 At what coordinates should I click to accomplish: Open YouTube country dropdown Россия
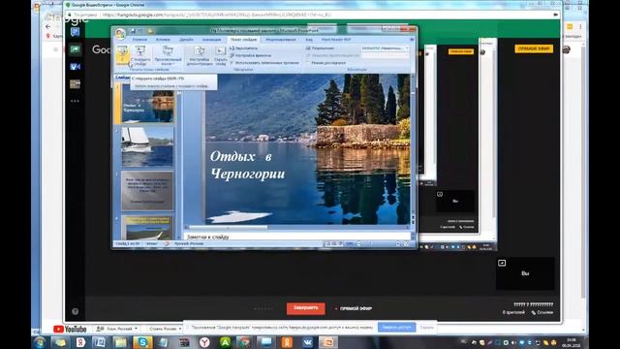click(x=165, y=329)
